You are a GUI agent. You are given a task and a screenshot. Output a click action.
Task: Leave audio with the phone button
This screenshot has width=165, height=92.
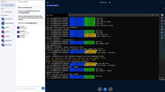point(105,89)
